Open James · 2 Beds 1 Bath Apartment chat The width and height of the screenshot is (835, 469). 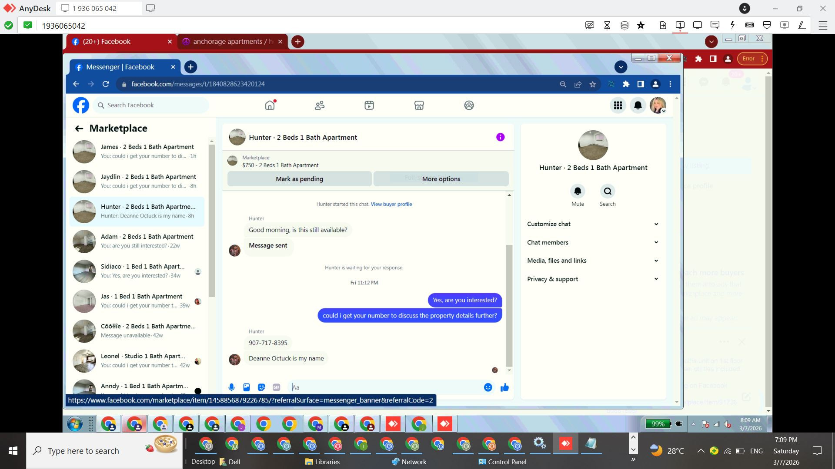[x=137, y=152]
